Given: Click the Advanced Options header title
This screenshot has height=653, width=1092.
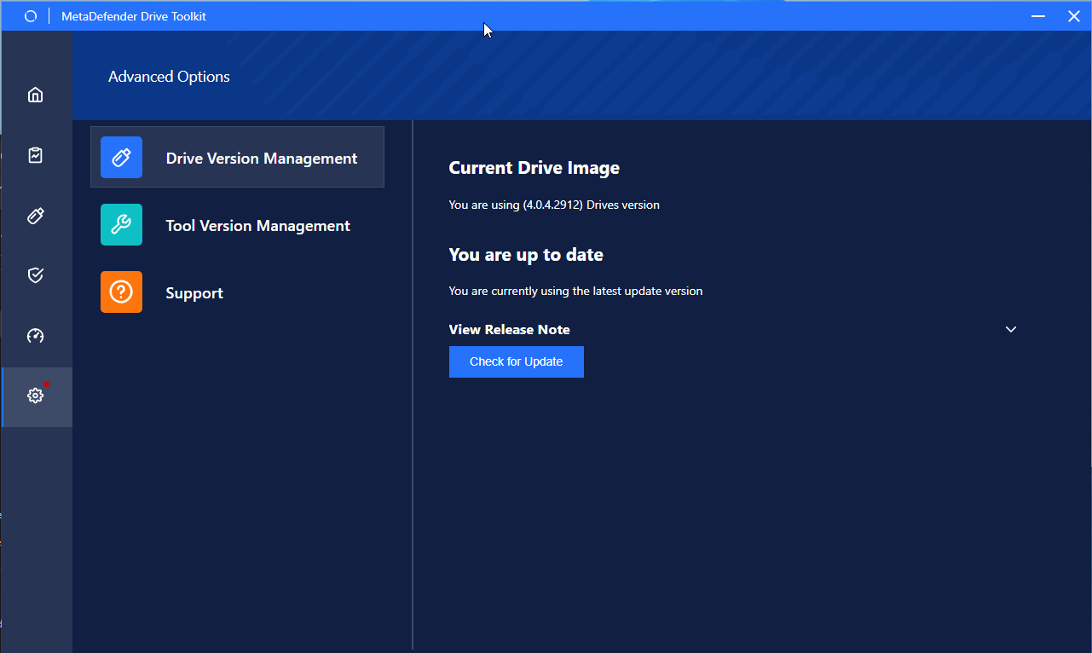Looking at the screenshot, I should 169,77.
